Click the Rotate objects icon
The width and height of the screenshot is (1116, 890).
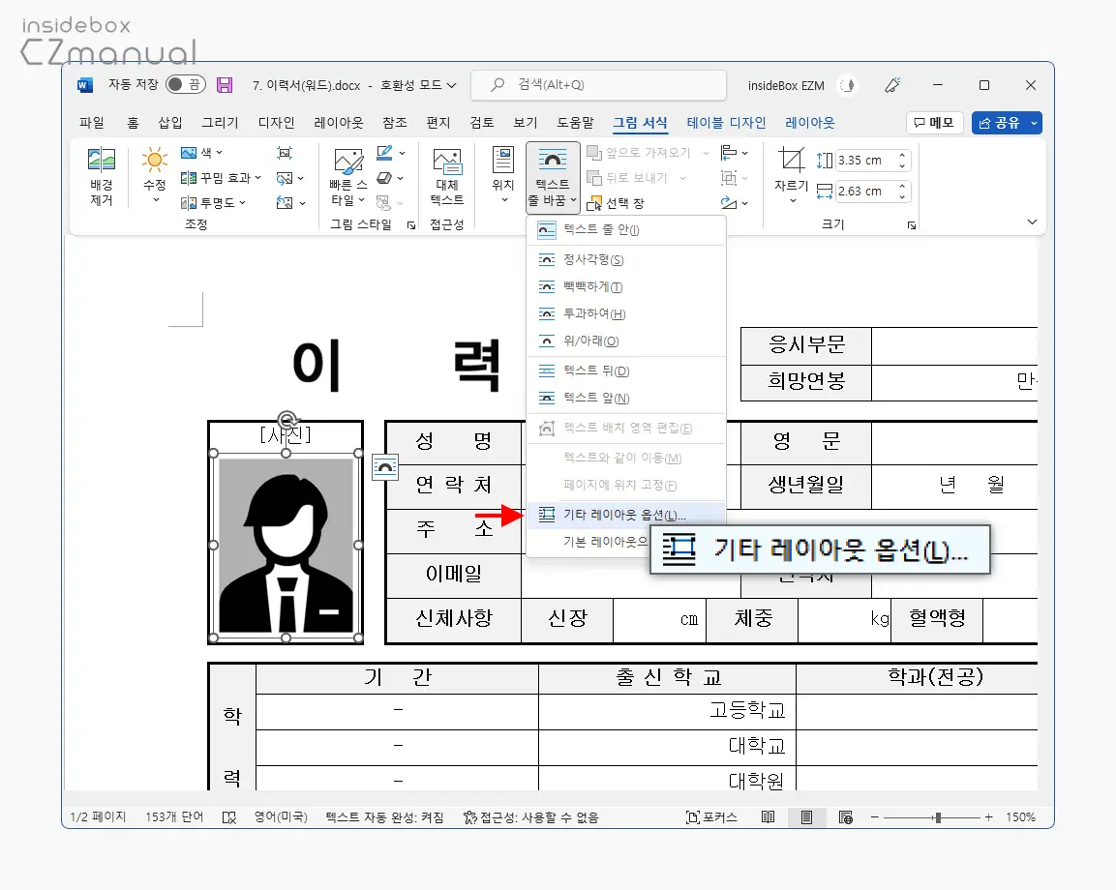pos(729,203)
